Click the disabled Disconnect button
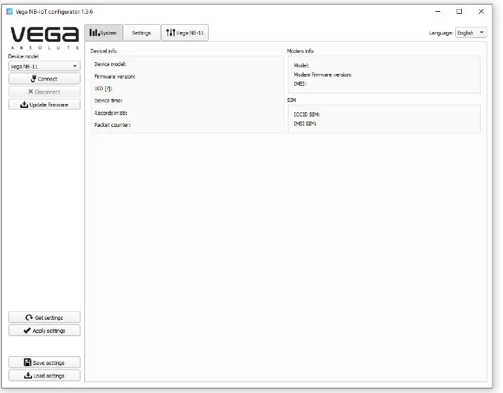The height and width of the screenshot is (393, 503). (x=44, y=92)
